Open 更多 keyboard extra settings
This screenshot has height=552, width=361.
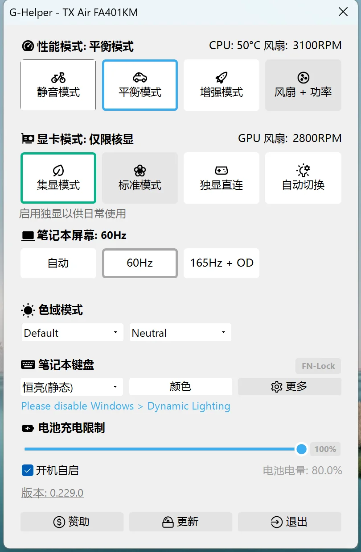(x=289, y=387)
